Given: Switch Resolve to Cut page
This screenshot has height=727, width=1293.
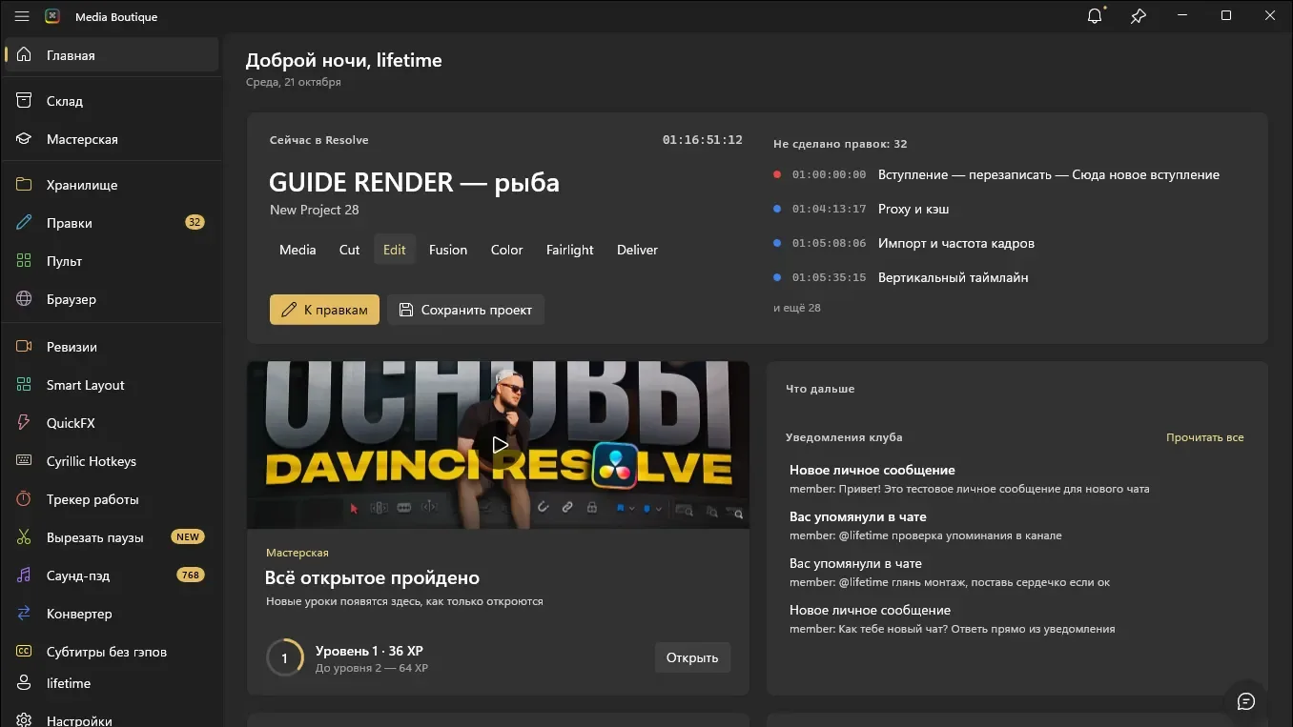Looking at the screenshot, I should tap(350, 250).
